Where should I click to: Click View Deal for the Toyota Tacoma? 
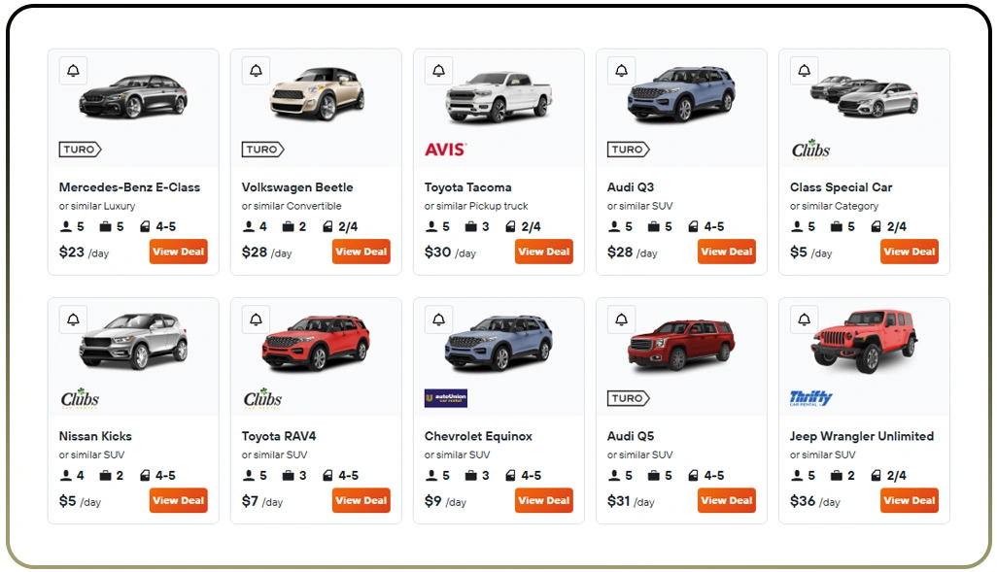[543, 252]
